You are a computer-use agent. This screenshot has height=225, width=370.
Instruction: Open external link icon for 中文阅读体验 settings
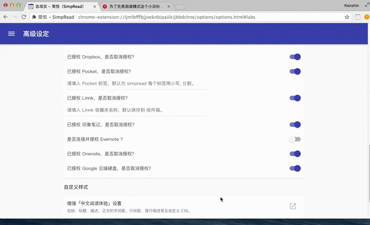[x=293, y=206]
